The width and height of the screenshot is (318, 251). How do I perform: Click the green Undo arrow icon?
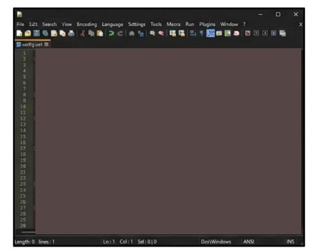click(x=111, y=34)
